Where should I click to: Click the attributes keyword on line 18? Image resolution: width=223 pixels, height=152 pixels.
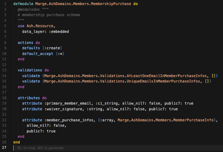(28, 98)
